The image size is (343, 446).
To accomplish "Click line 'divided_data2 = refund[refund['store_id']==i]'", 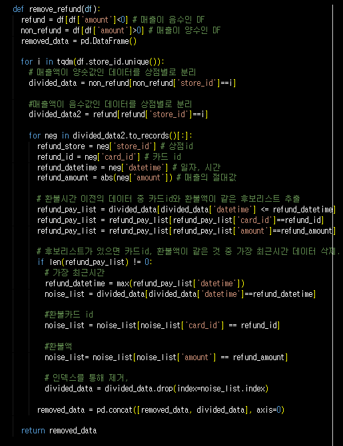I will click(x=119, y=114).
